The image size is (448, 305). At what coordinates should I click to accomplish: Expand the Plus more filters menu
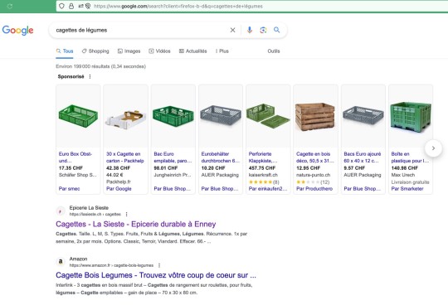click(222, 51)
